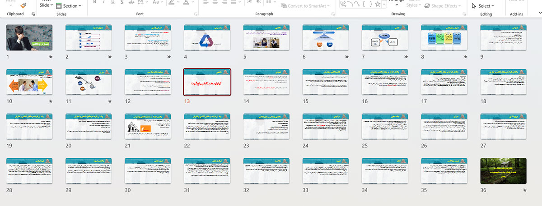542x206 pixels.
Task: Choose the scribble freeform shape
Action: point(343,5)
